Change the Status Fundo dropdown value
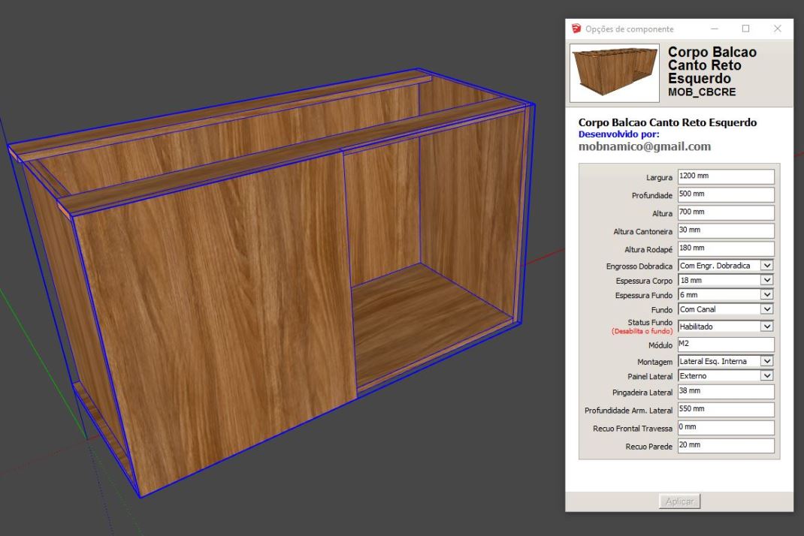Screen dimensions: 804x536 (x=725, y=327)
